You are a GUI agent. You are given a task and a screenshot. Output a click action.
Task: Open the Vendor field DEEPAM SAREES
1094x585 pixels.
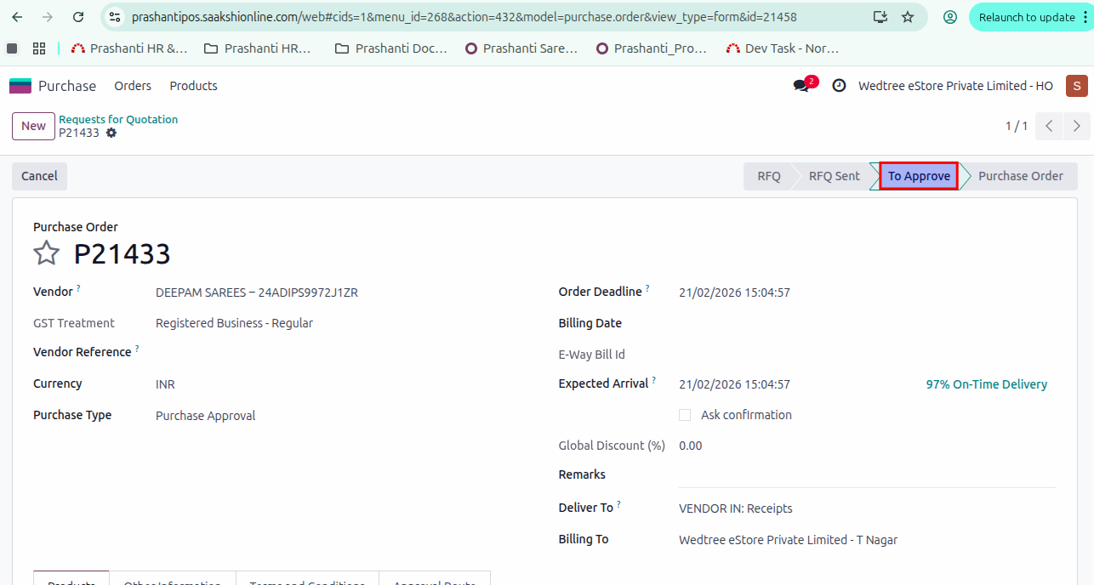(x=257, y=292)
